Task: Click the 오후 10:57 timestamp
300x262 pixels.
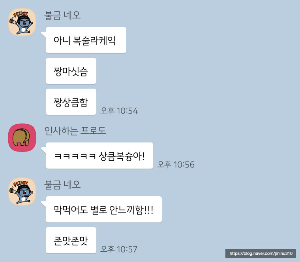Action: pos(119,249)
